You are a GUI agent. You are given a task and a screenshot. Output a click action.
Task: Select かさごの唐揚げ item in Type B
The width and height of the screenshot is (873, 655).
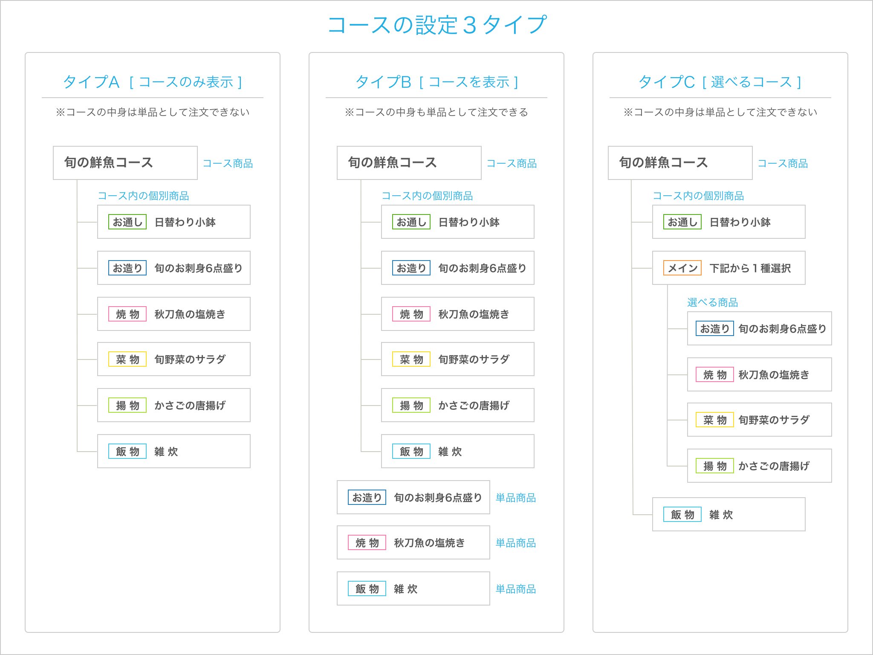[x=458, y=405]
